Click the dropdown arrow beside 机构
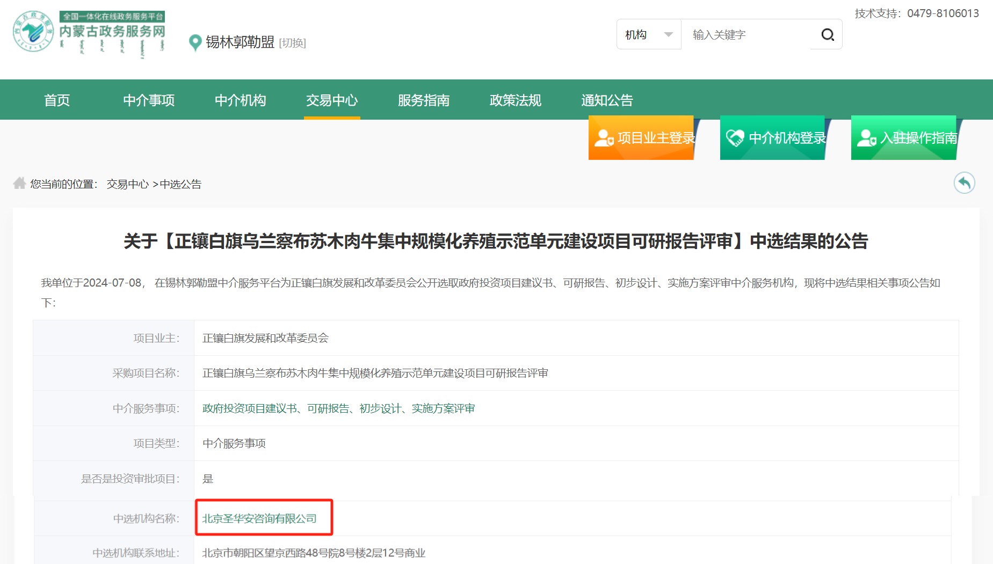The image size is (993, 564). [668, 35]
